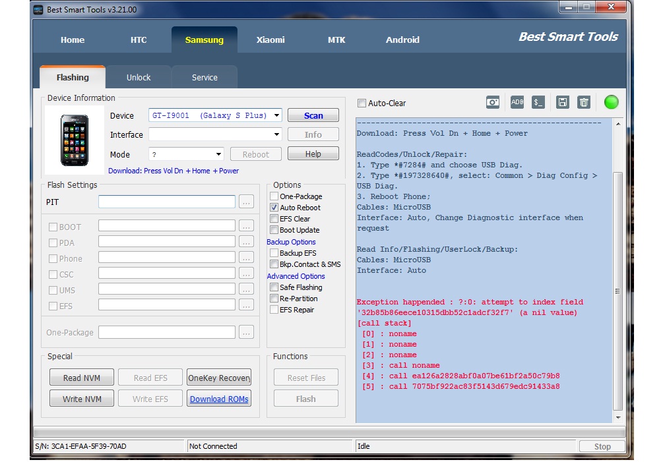The image size is (665, 462).
Task: Enable Safe Flashing option
Action: (274, 287)
